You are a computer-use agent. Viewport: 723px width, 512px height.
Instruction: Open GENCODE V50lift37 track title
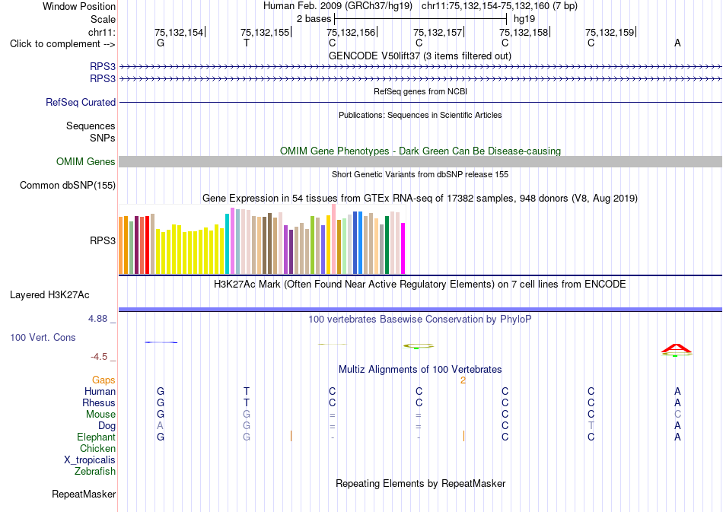(420, 56)
